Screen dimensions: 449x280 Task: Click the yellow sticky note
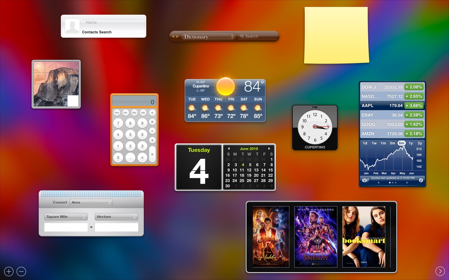point(337,35)
